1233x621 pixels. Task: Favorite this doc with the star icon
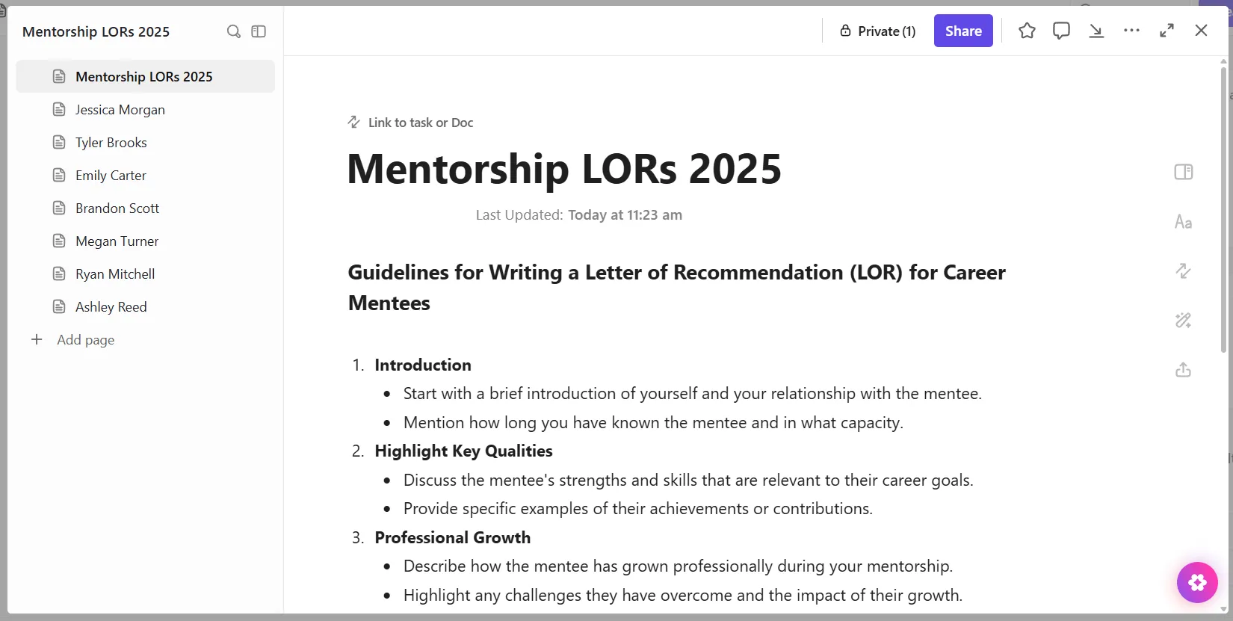pyautogui.click(x=1027, y=31)
